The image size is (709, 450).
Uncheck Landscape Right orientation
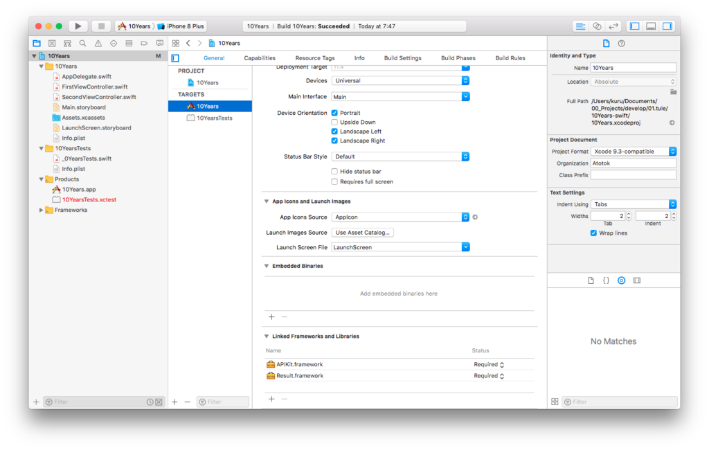(x=334, y=141)
